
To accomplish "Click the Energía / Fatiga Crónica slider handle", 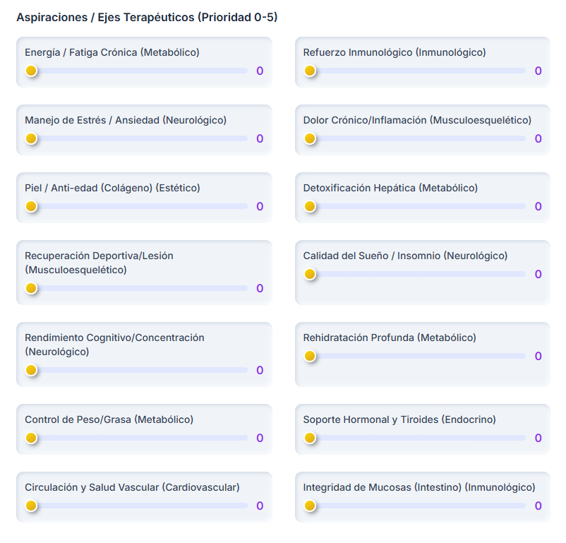I will 31,71.
